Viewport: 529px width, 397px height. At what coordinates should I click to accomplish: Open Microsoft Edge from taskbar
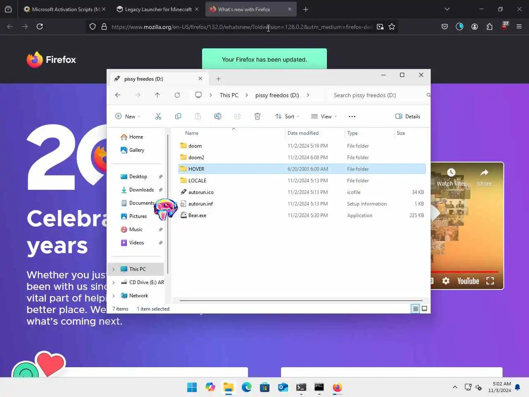[x=247, y=387]
